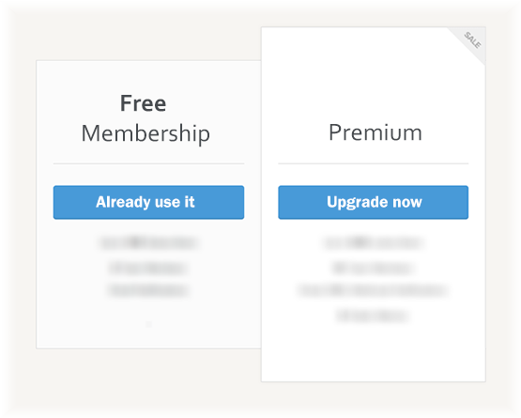Click first blurred feature line in Free card
The image size is (521, 418).
pos(148,242)
